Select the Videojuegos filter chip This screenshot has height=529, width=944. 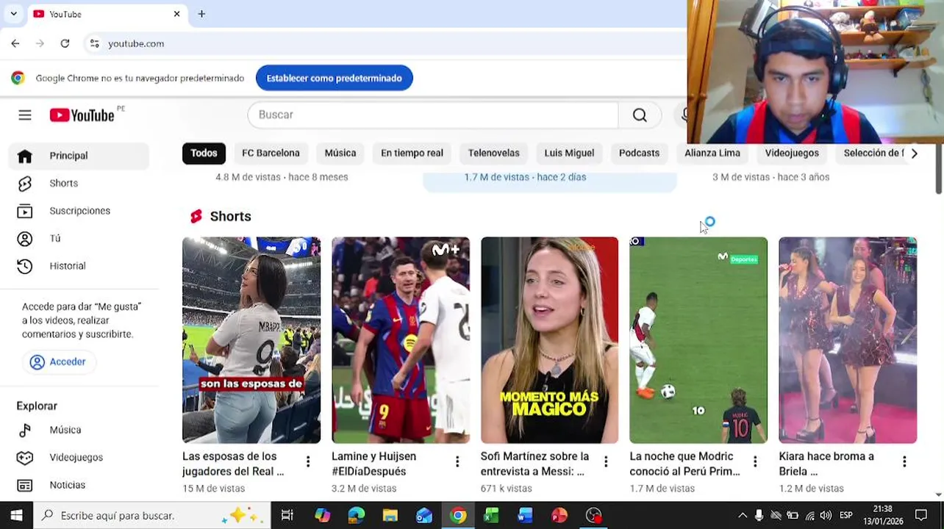(x=792, y=153)
